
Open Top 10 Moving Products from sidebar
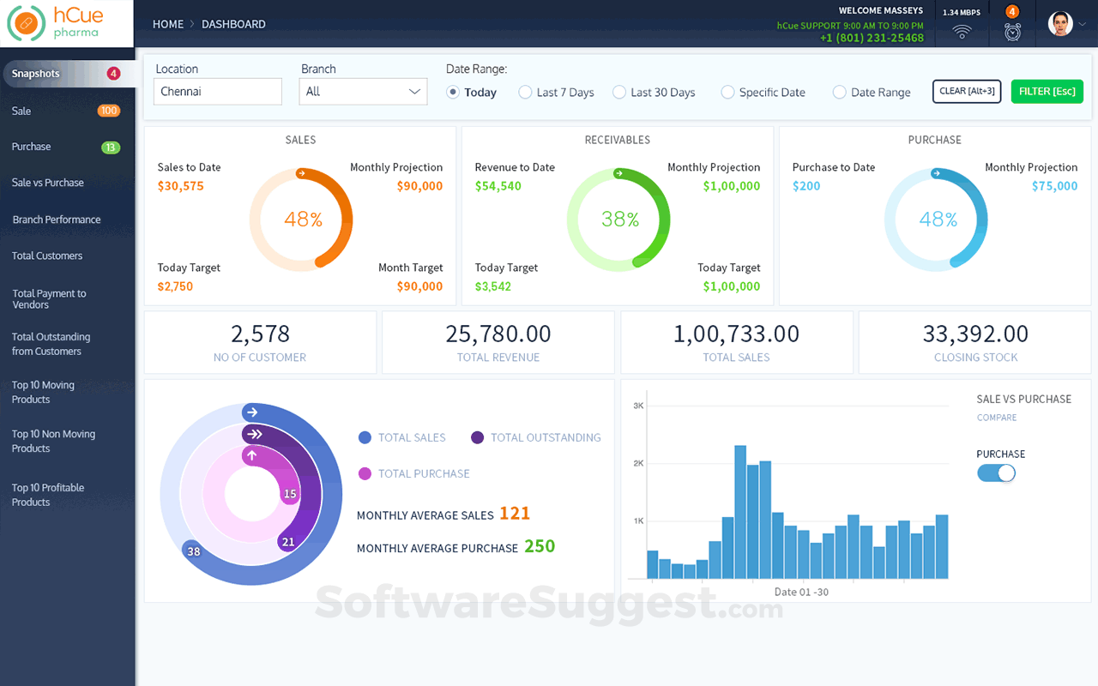(43, 392)
